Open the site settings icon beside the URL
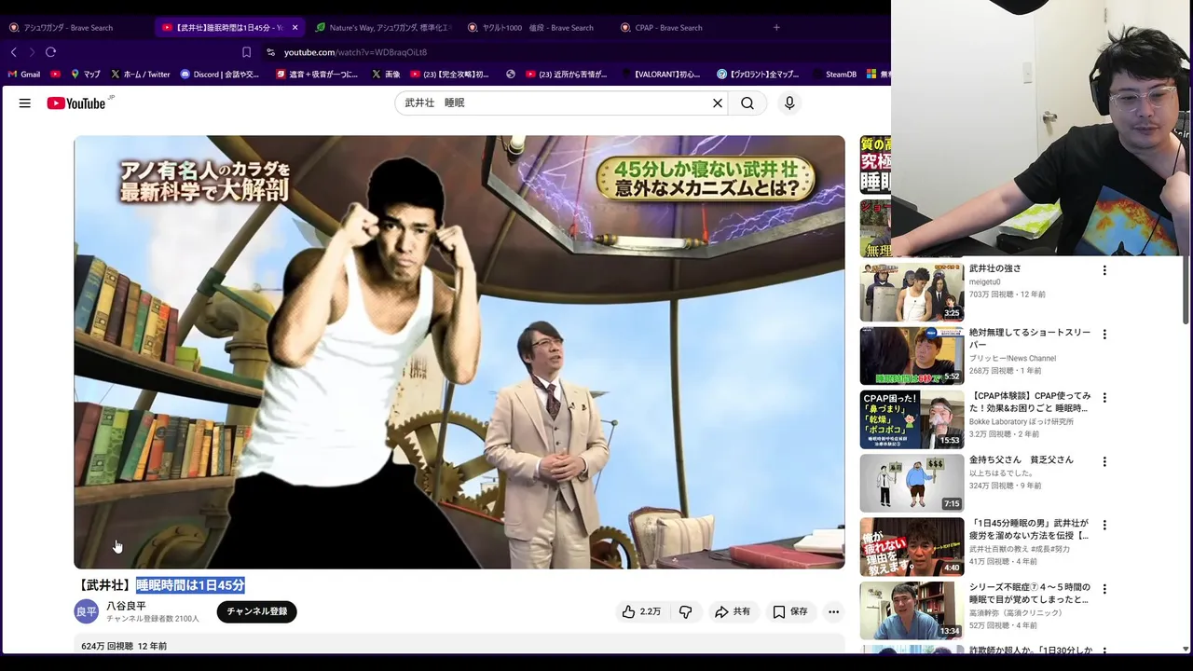1193x671 pixels. (270, 52)
